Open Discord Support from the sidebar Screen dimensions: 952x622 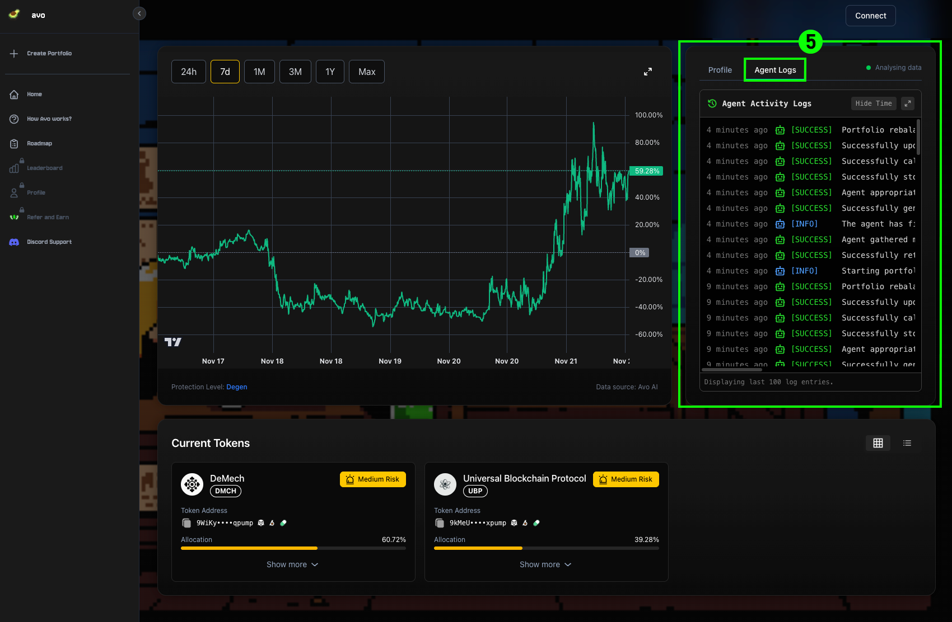[x=49, y=242]
